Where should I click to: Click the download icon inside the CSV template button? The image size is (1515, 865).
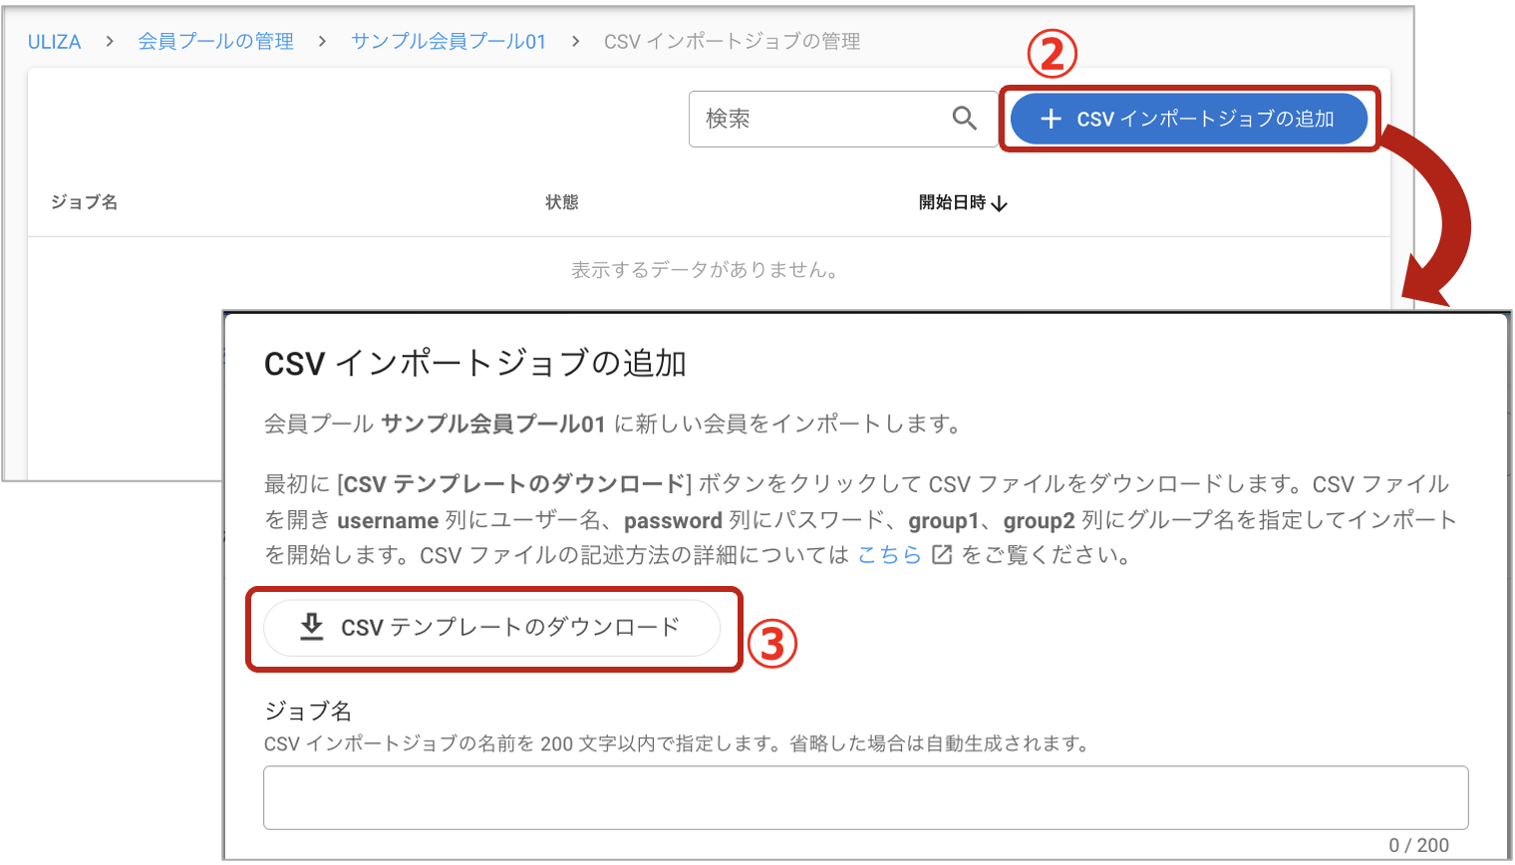point(312,628)
